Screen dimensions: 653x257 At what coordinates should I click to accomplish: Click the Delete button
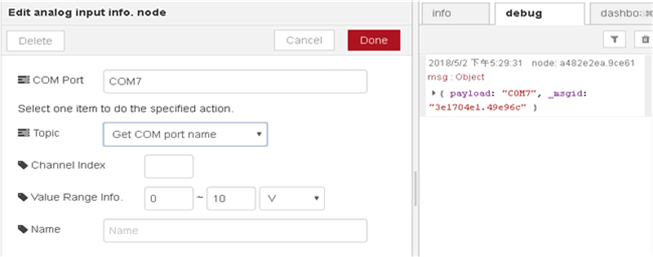35,41
